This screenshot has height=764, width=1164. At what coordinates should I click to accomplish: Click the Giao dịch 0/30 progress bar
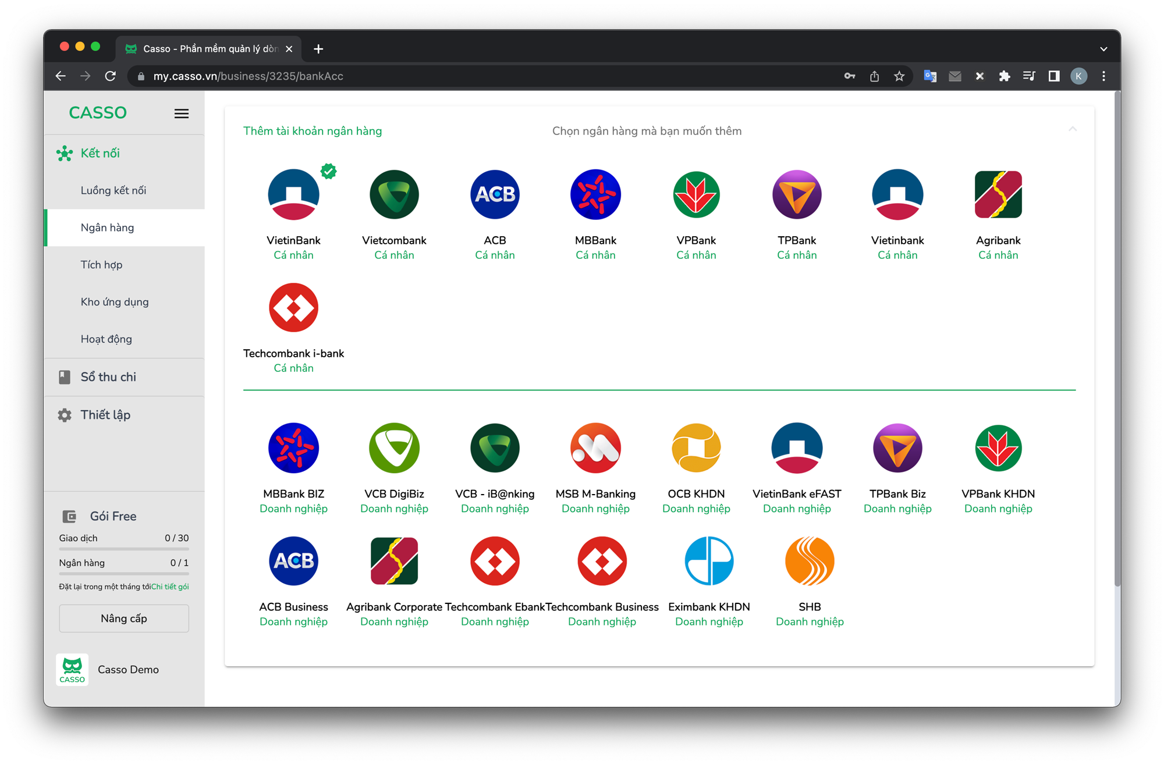(124, 549)
